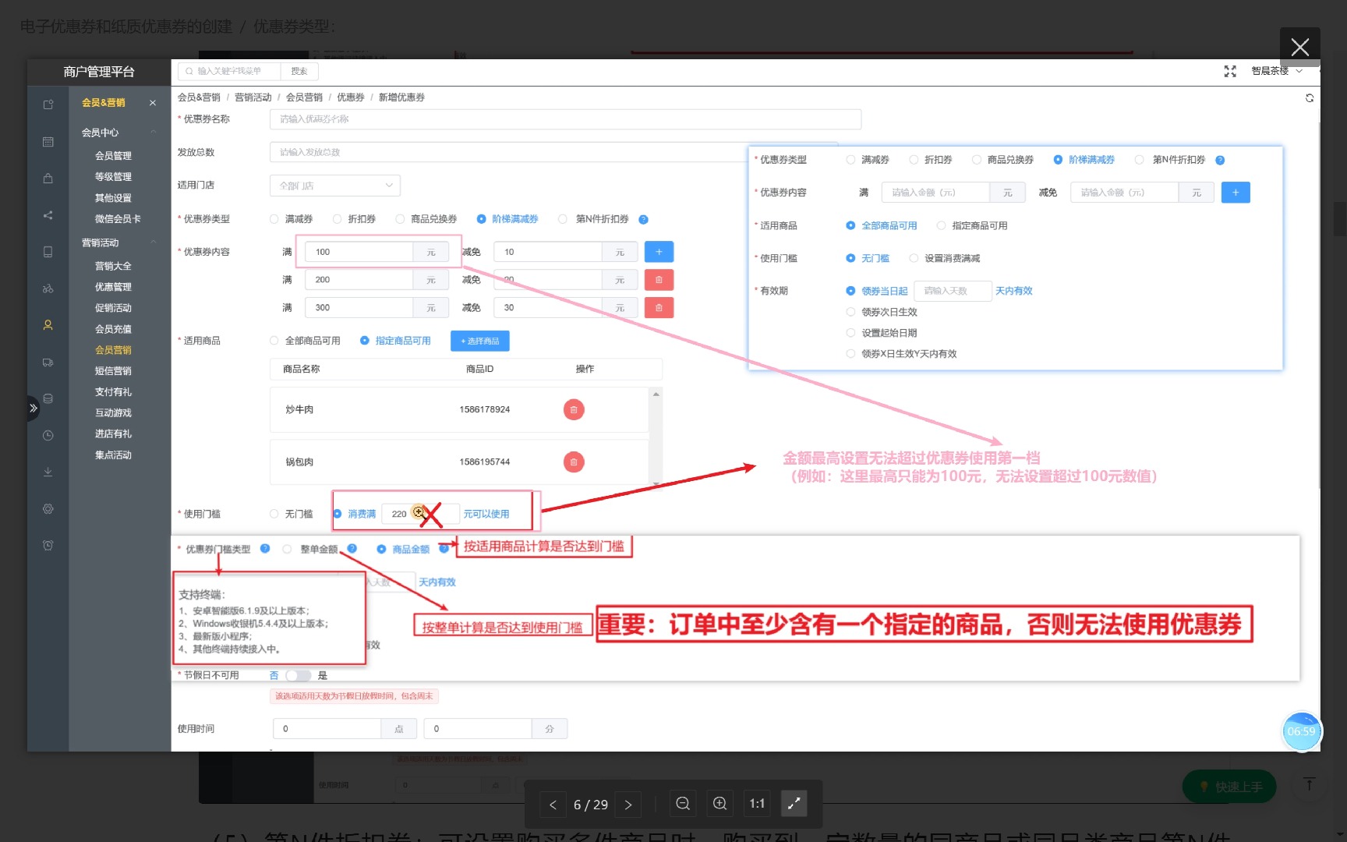Click the 06:59 timer bubble
Screen dimensions: 1347x842
(1301, 732)
